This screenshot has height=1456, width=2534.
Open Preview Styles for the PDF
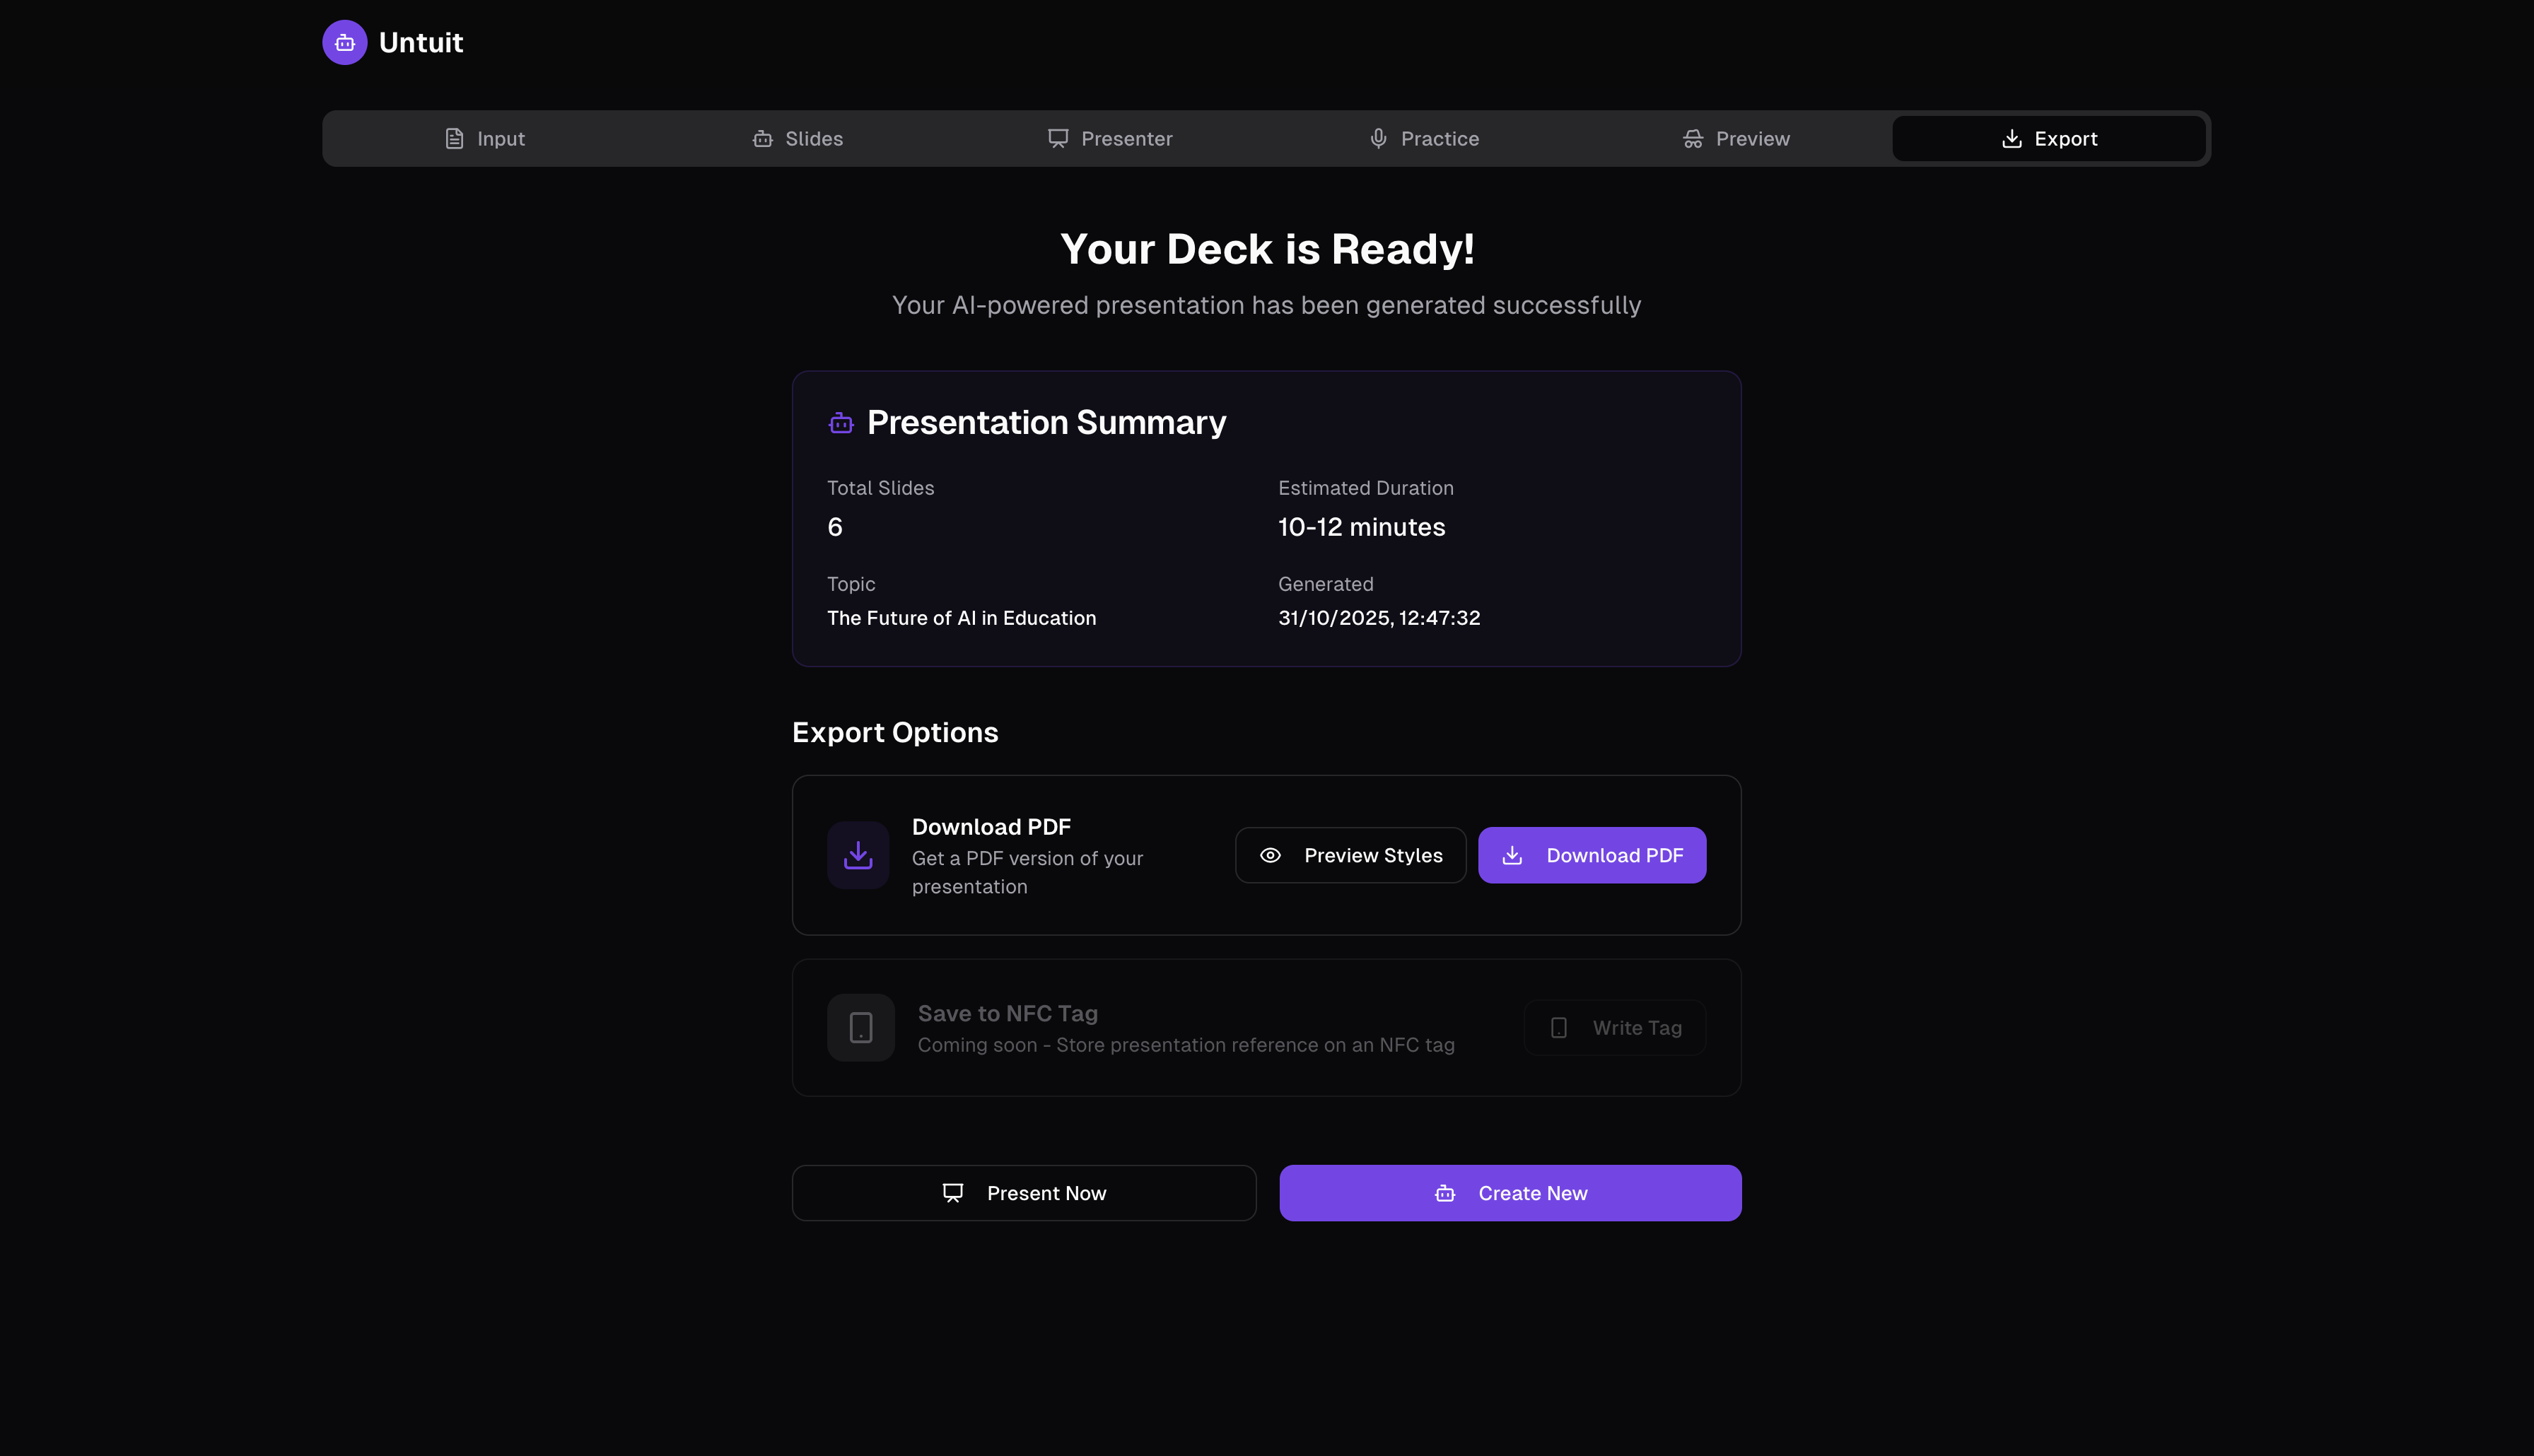point(1350,855)
